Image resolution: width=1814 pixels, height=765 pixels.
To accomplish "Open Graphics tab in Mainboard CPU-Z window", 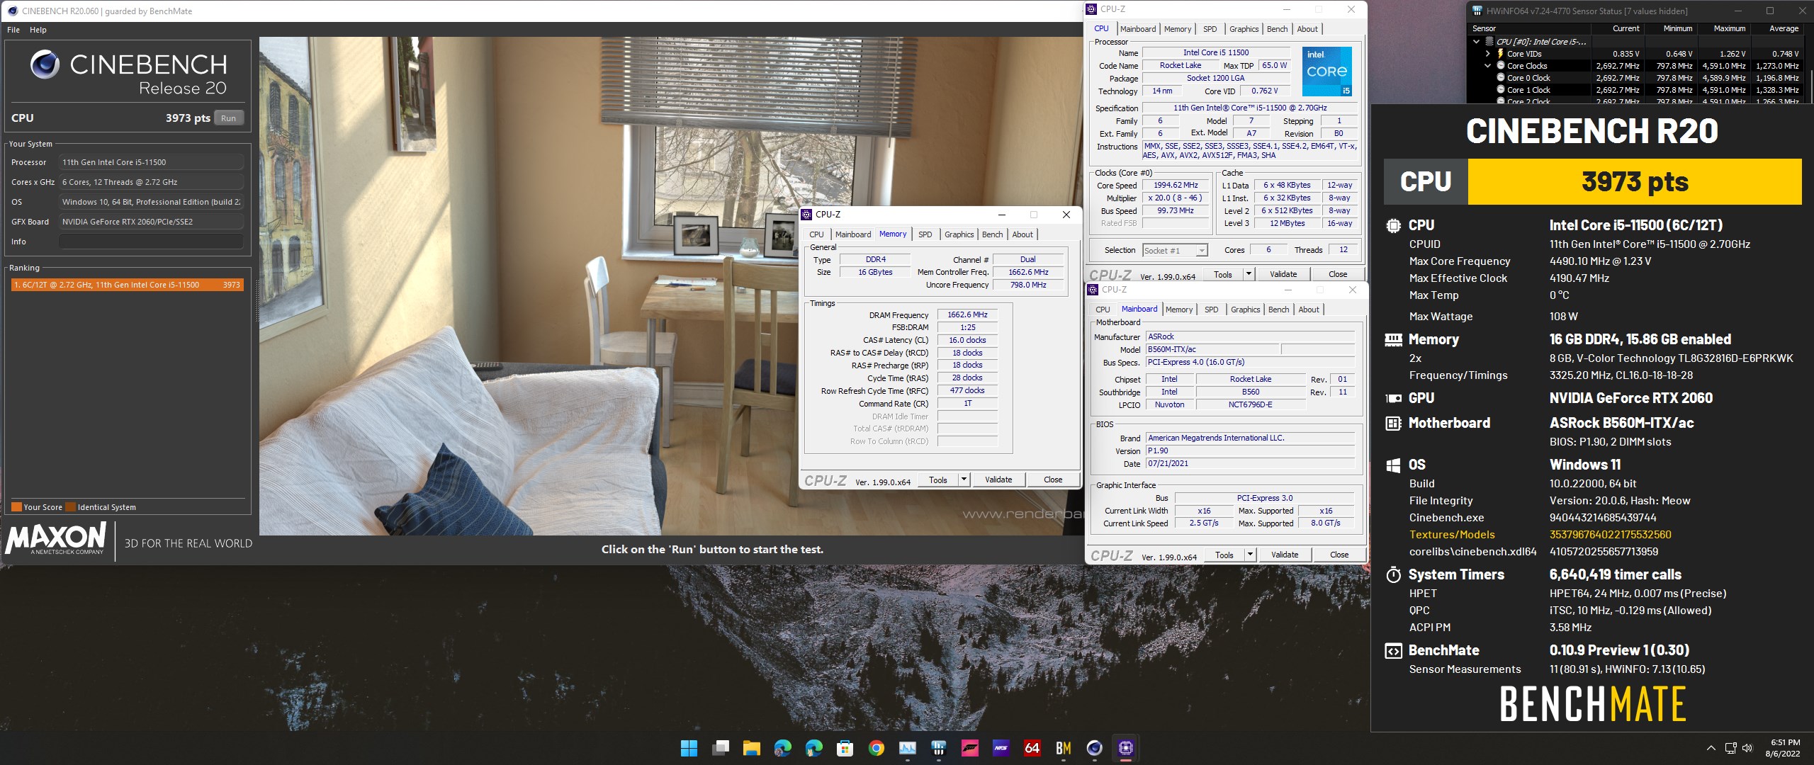I will tap(1245, 310).
